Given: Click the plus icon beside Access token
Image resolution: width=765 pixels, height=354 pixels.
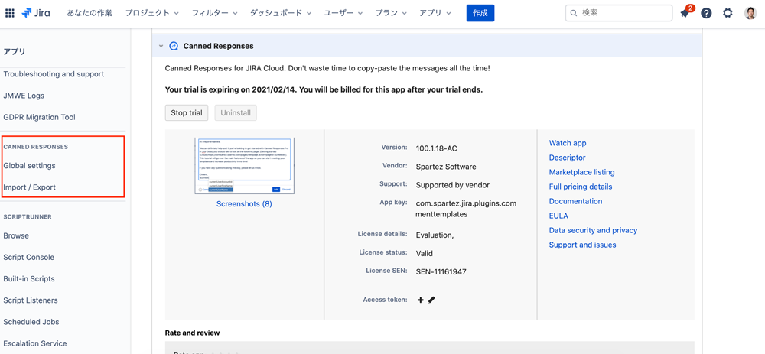Looking at the screenshot, I should (421, 300).
